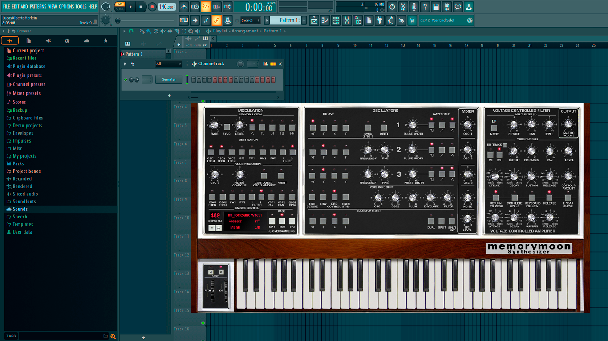Viewport: 608px width, 341px height.
Task: Toggle SYNC 2 TO 1 button
Action: tap(368, 127)
